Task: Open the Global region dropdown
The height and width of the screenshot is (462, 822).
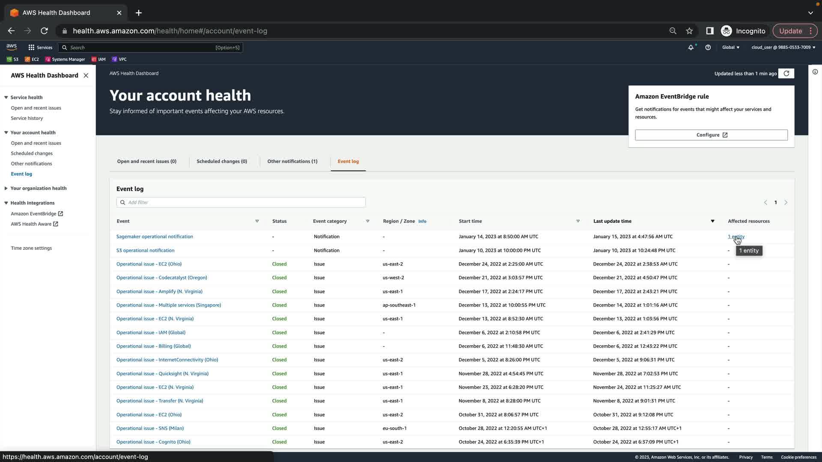Action: (731, 47)
